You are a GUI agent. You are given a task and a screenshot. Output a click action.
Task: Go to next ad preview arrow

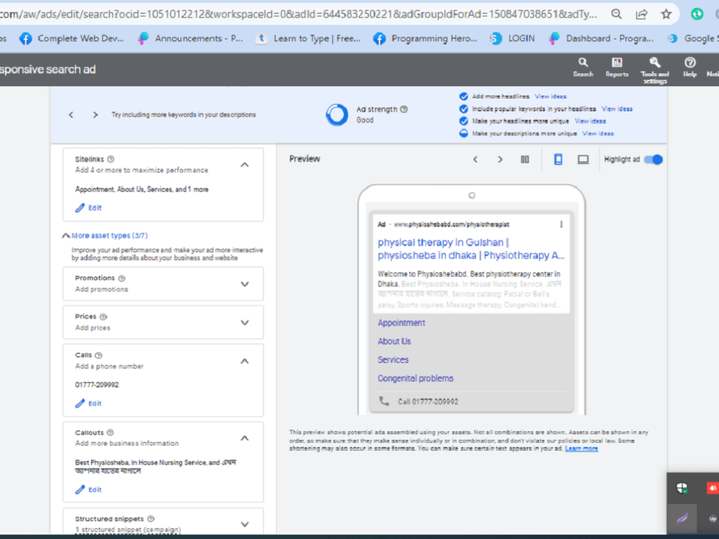(x=500, y=160)
